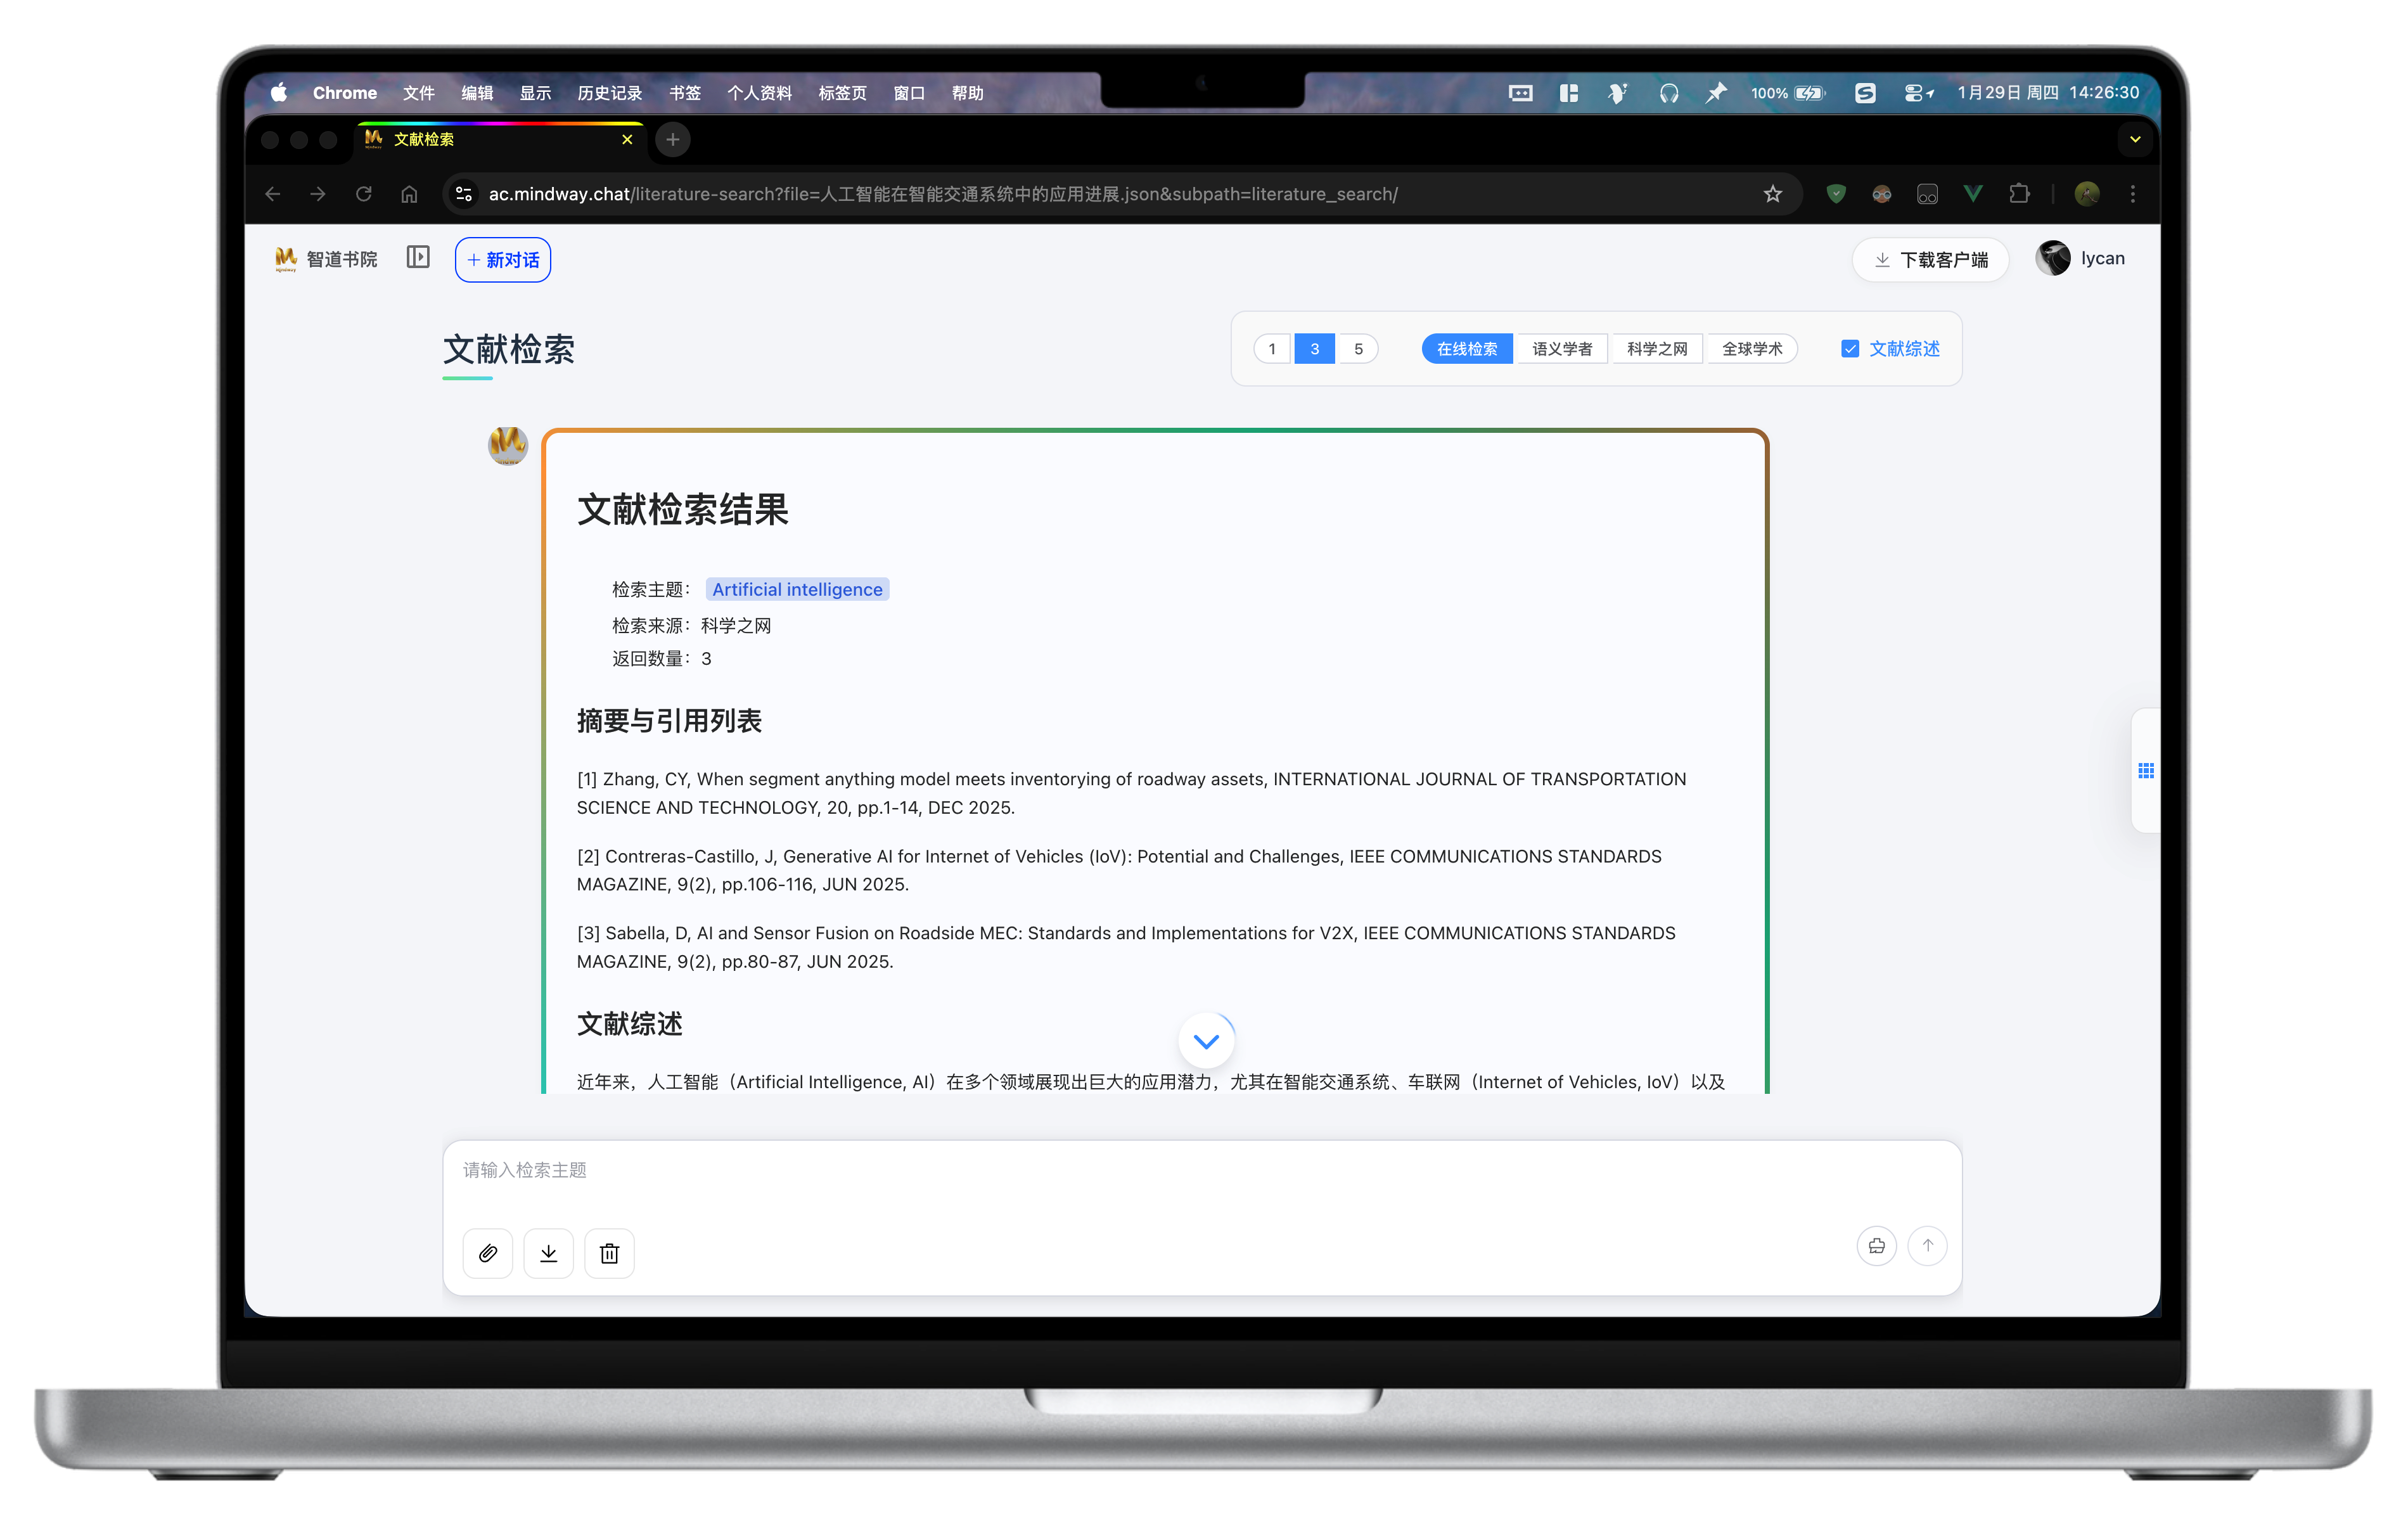
Task: Click the send up-arrow button
Action: click(1928, 1246)
